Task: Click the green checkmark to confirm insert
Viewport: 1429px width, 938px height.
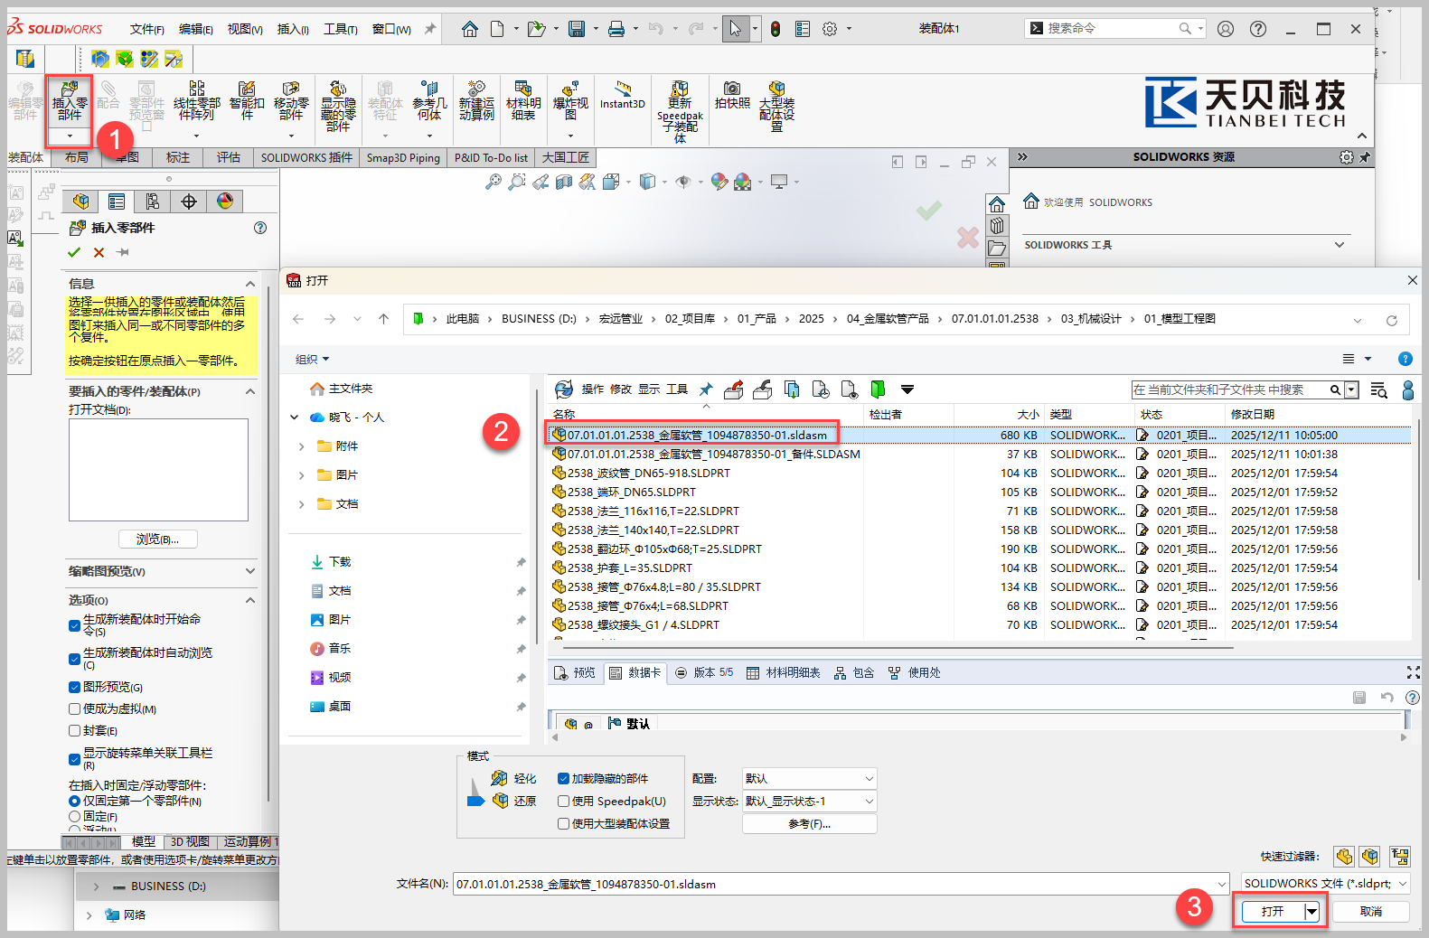Action: coord(74,252)
